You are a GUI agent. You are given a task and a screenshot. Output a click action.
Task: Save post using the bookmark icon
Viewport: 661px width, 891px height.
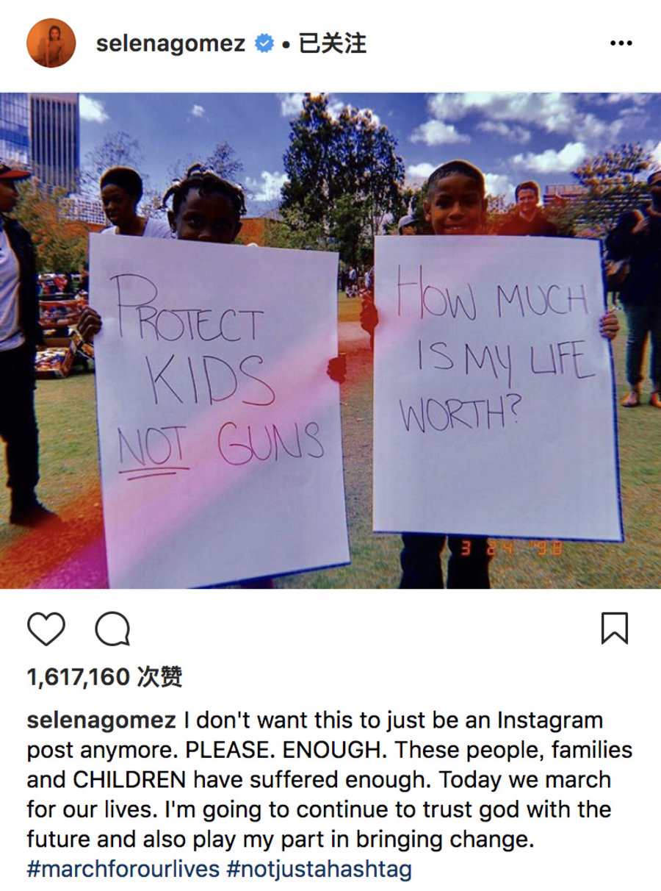point(614,629)
